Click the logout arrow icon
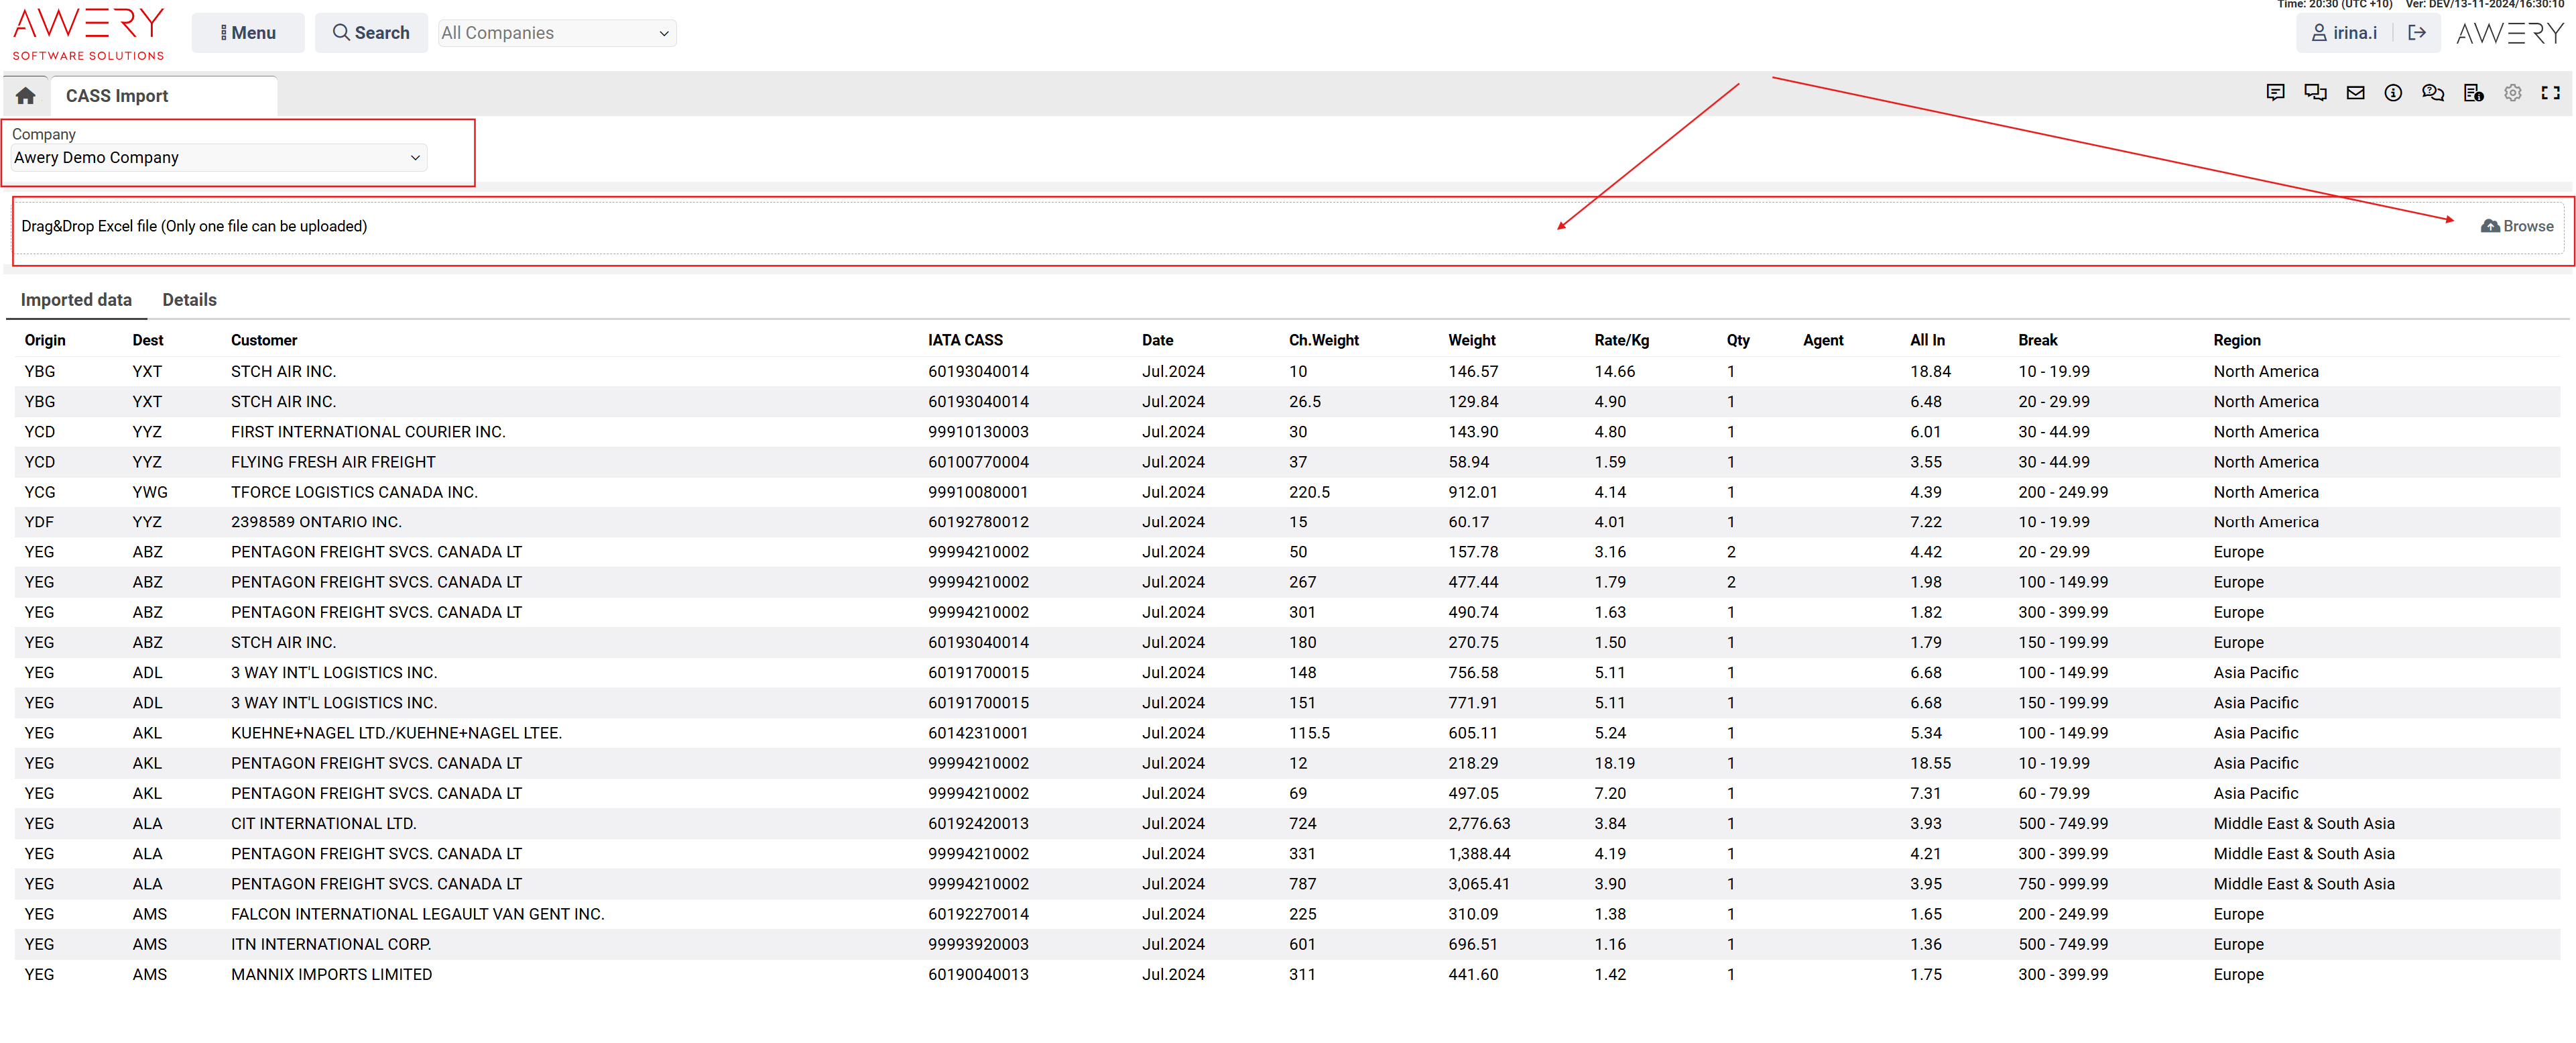The width and height of the screenshot is (2576, 1043). 2416,33
